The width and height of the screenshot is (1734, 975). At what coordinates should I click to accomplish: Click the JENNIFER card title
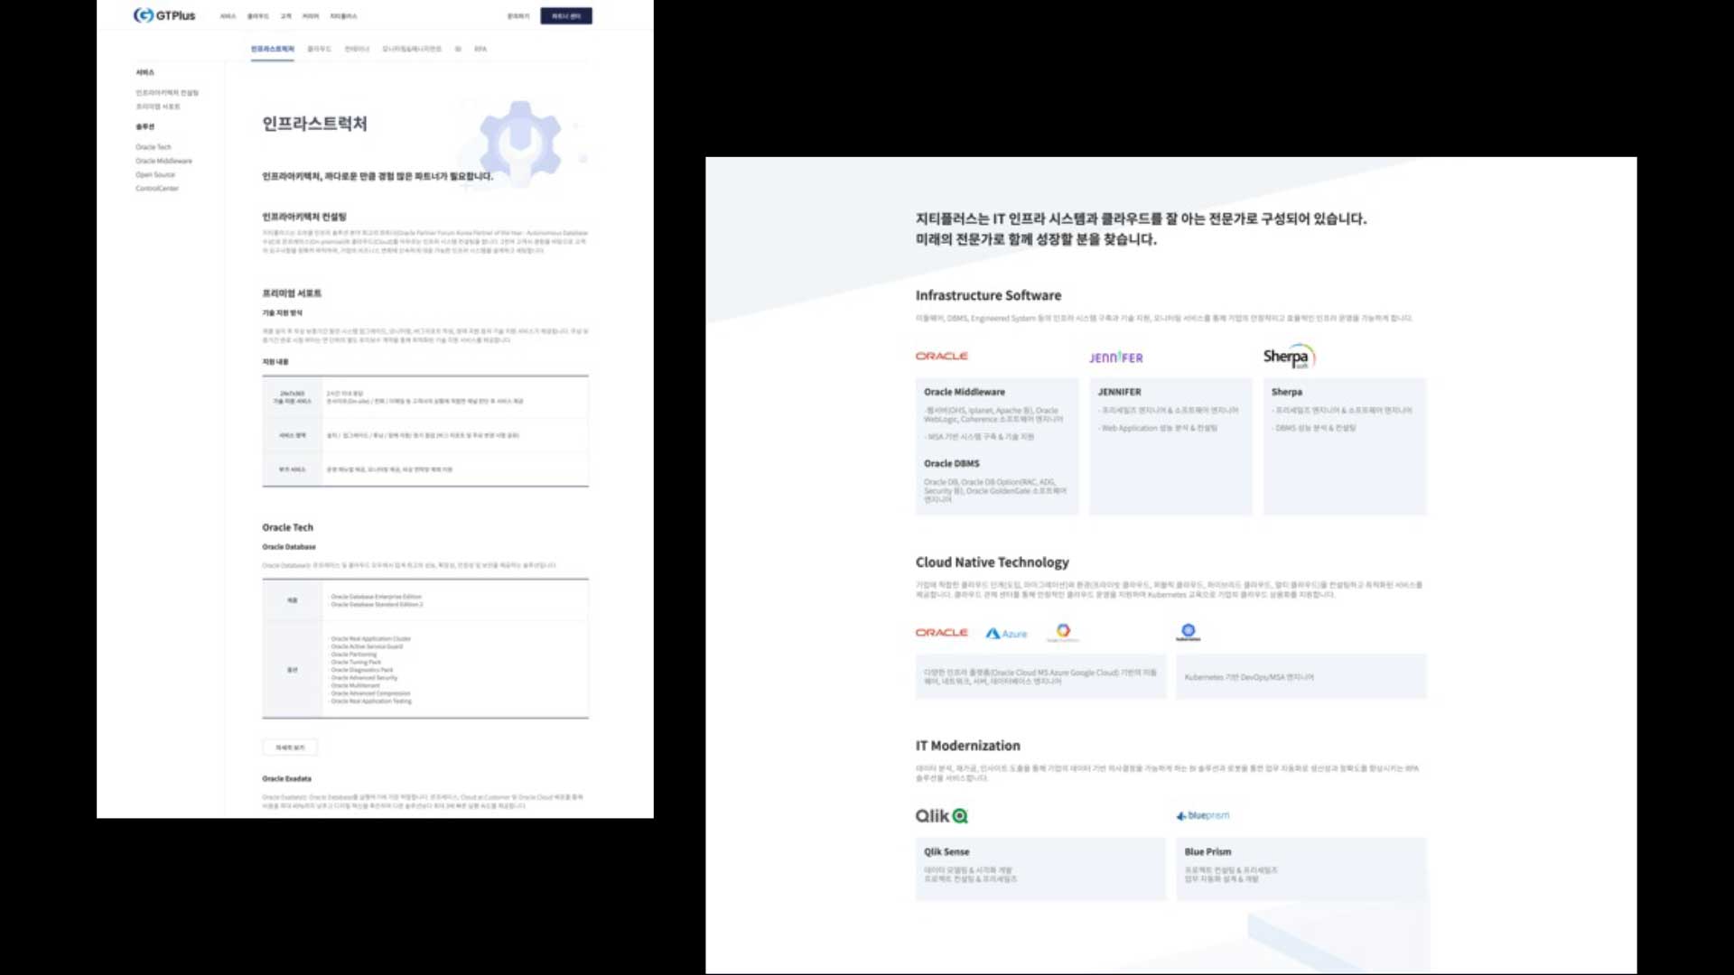tap(1119, 392)
